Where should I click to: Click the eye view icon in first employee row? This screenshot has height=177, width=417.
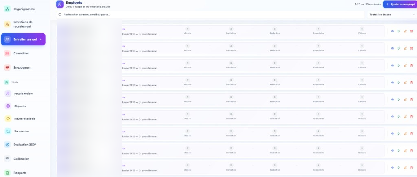point(393,31)
